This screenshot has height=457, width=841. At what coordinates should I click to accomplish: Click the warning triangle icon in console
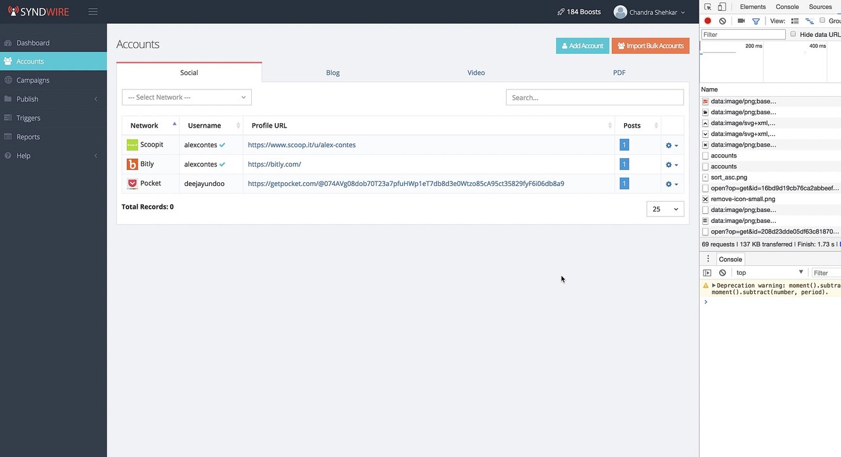point(705,286)
